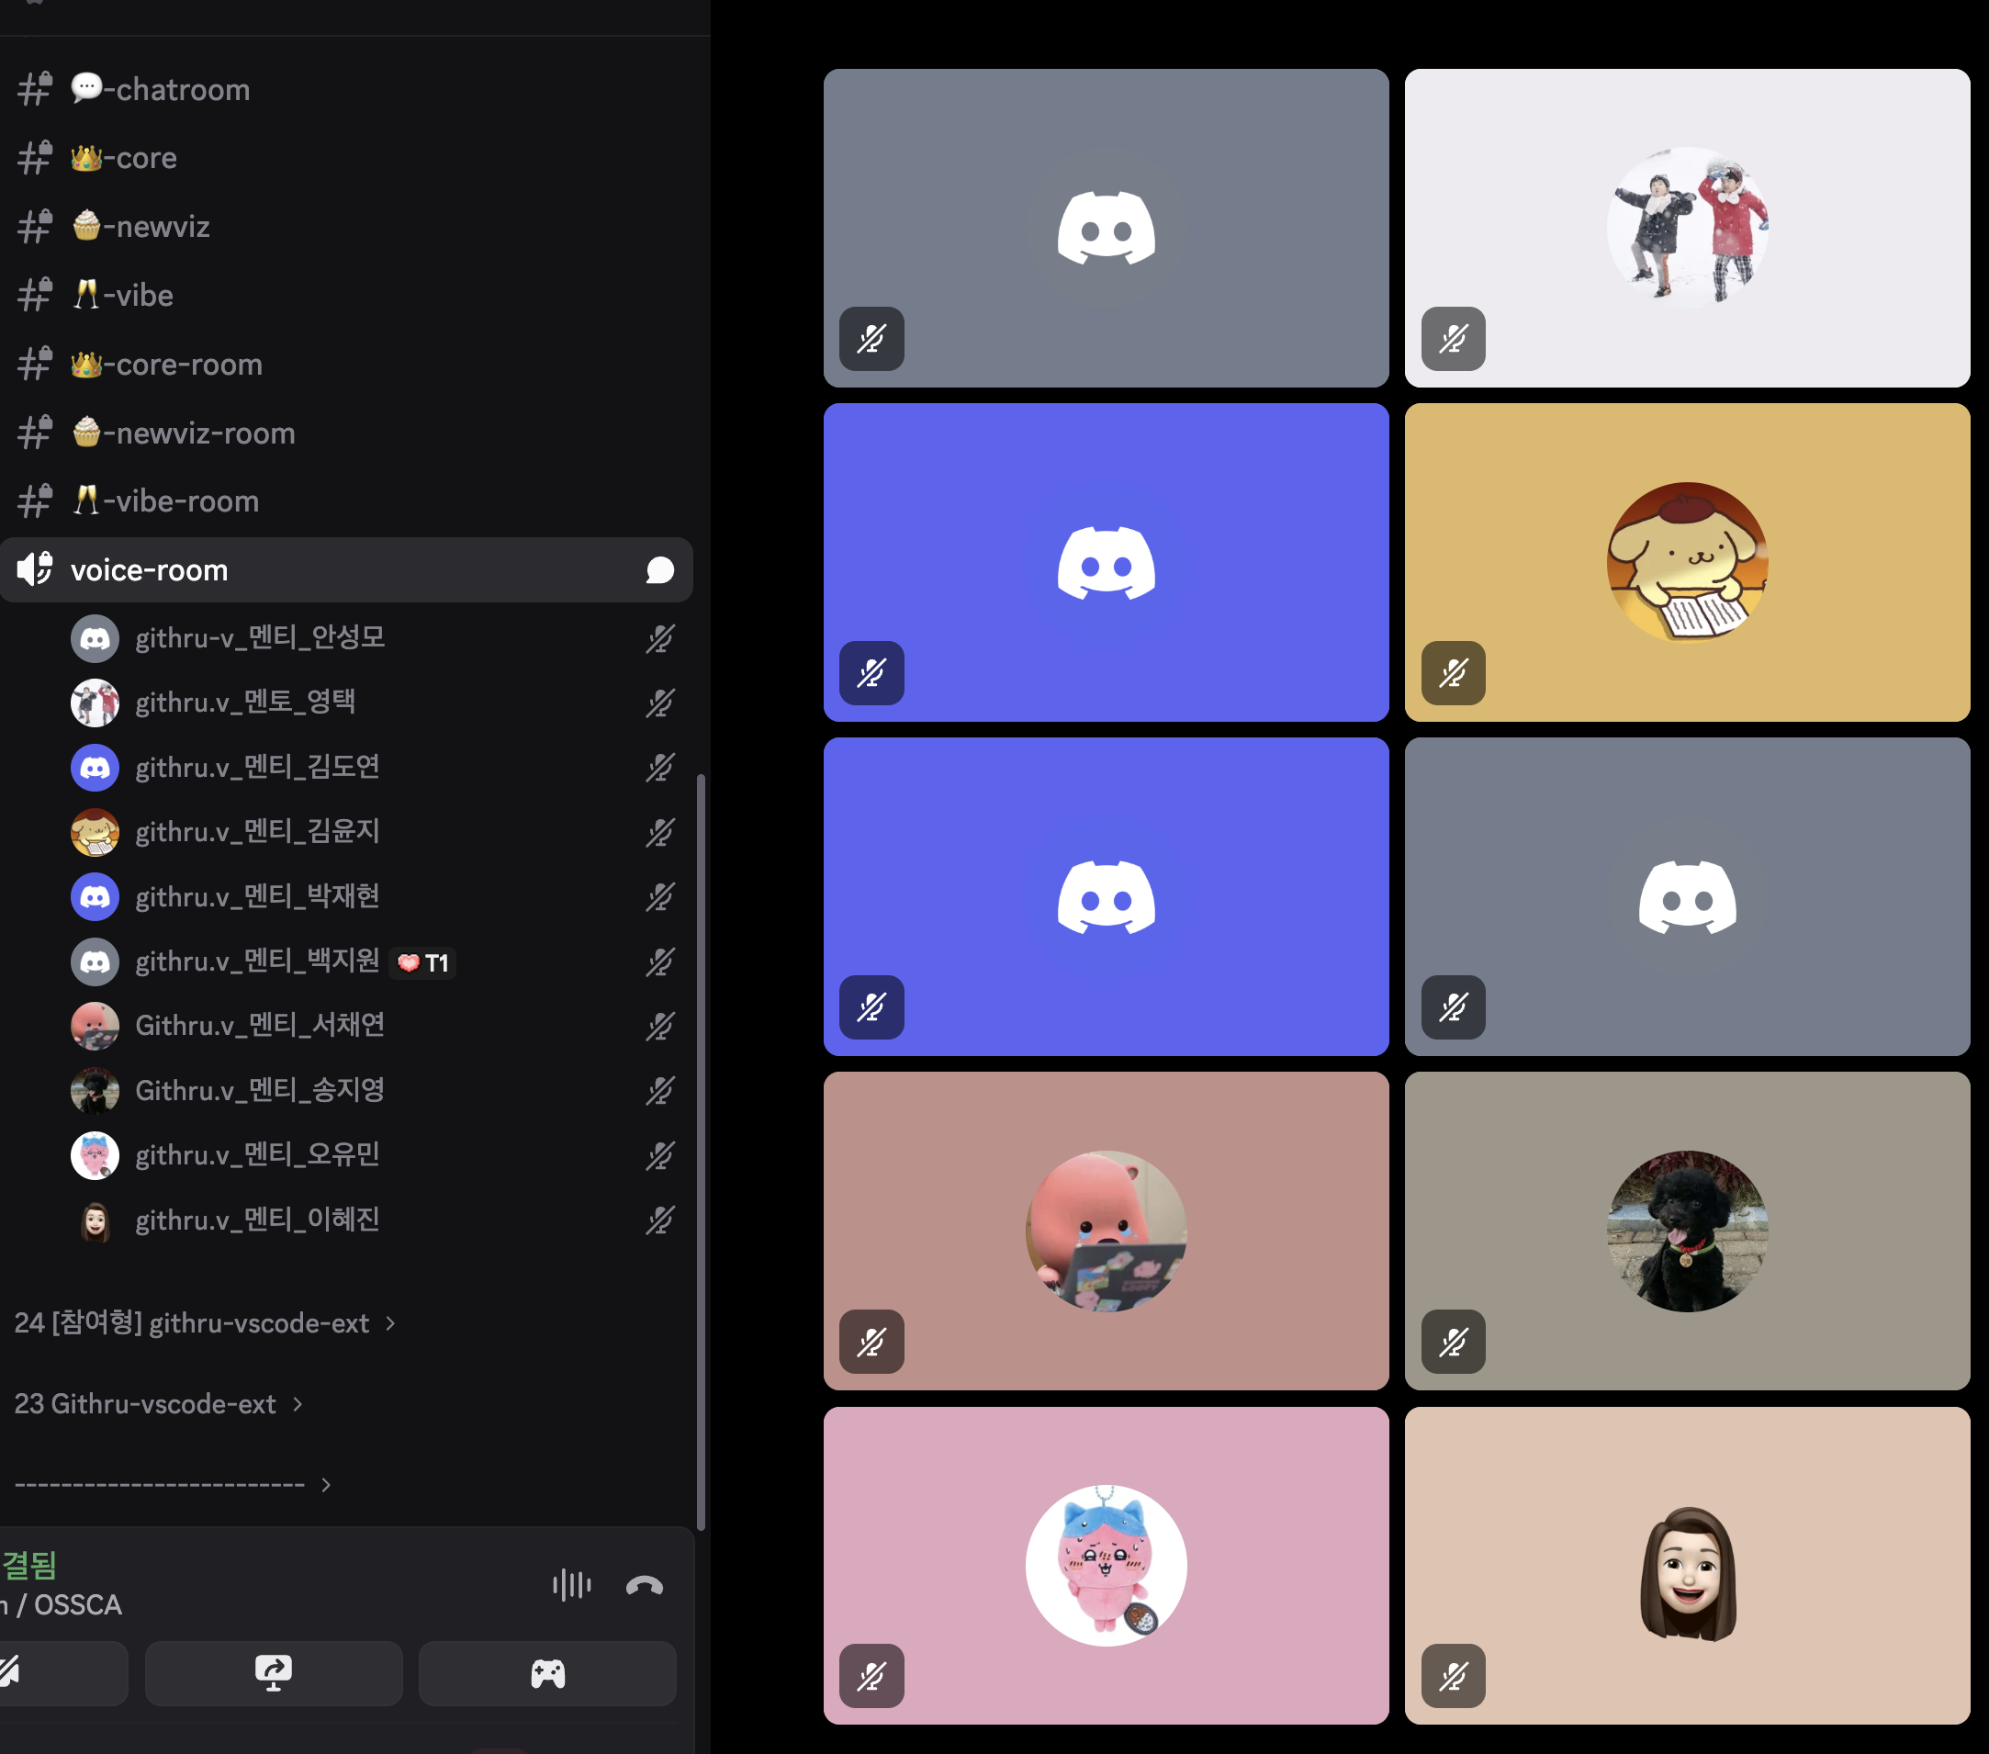Click mute indicator on the pink plush tile
This screenshot has width=1989, height=1754.
(871, 1343)
